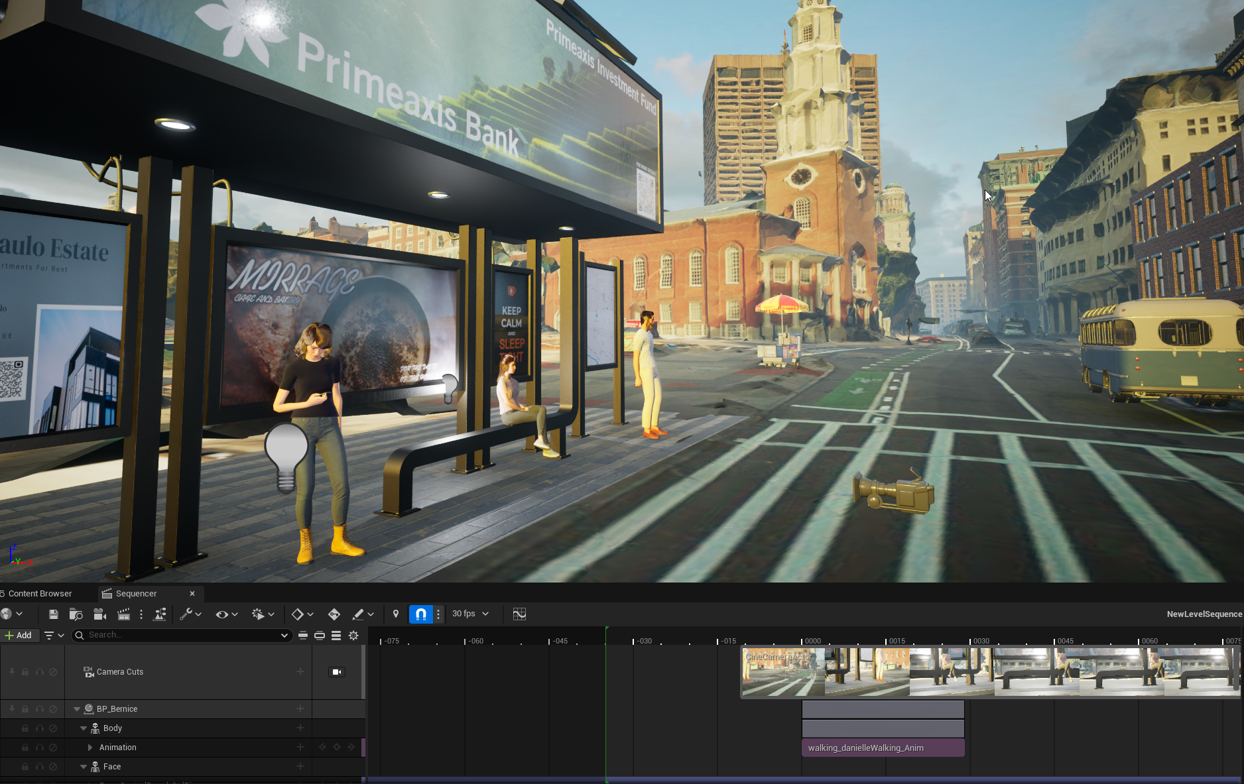The height and width of the screenshot is (784, 1244).
Task: Toggle camera lock on Camera Cuts track
Action: pyautogui.click(x=337, y=672)
